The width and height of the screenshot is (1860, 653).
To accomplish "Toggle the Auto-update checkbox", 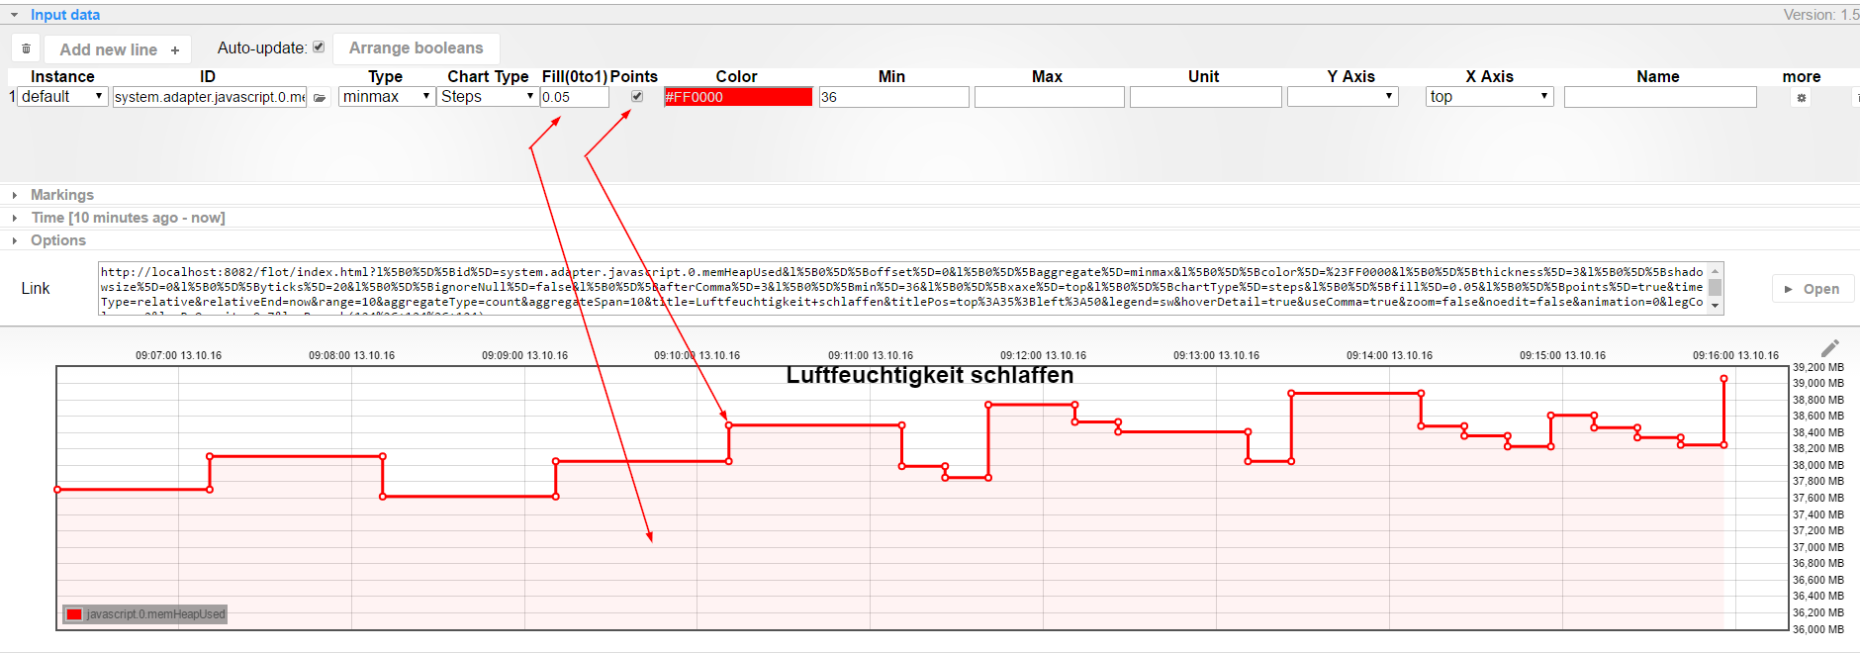I will click(319, 47).
